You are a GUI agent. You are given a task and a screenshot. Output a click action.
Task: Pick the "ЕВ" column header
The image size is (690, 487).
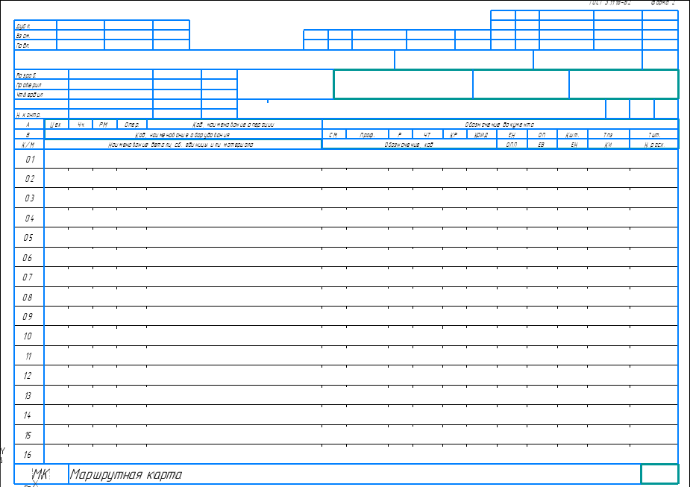[x=542, y=144]
